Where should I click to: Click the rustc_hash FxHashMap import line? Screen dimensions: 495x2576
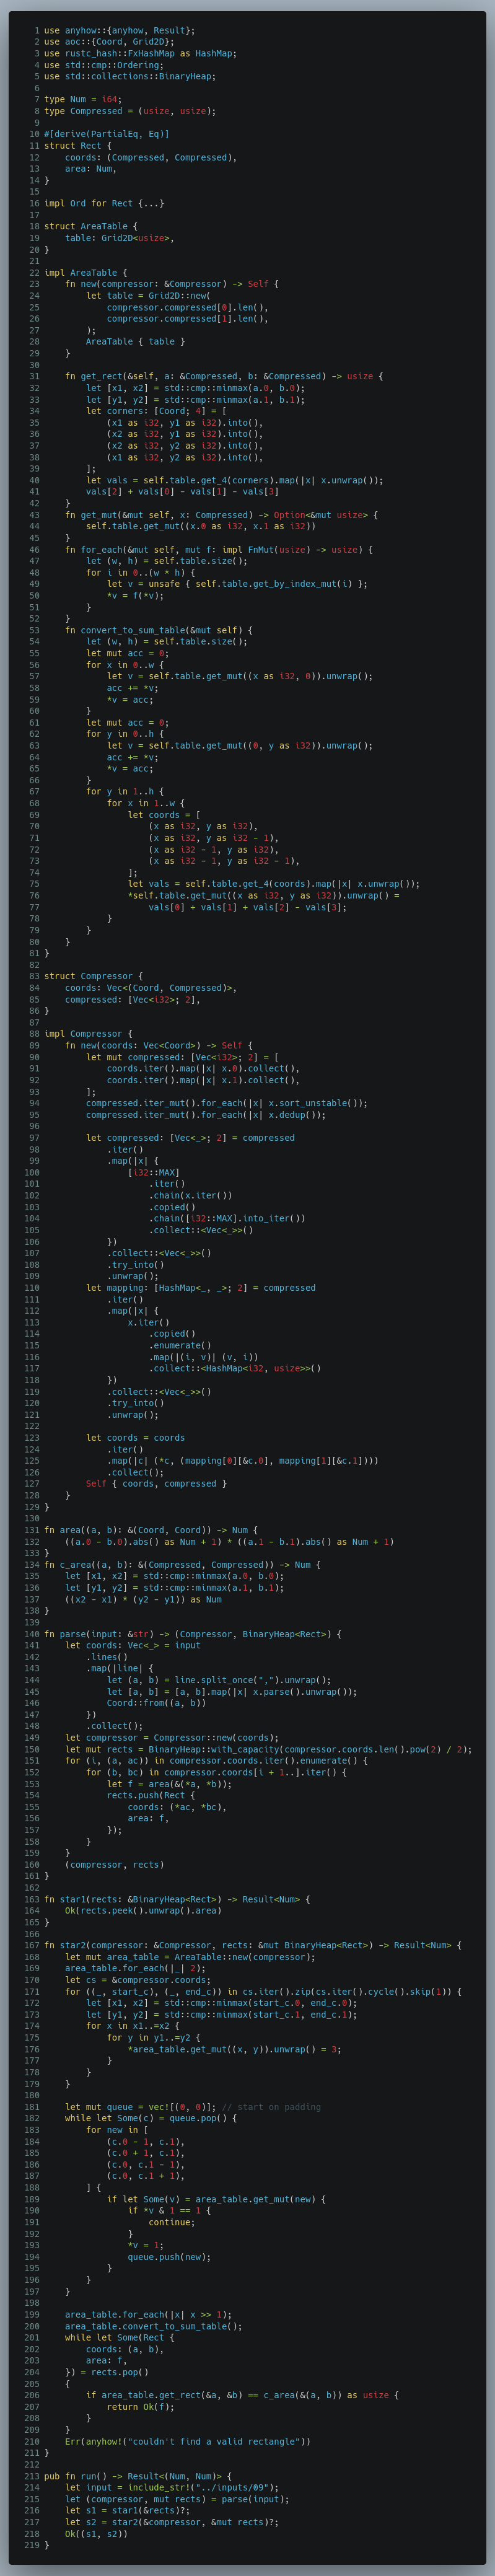point(140,54)
